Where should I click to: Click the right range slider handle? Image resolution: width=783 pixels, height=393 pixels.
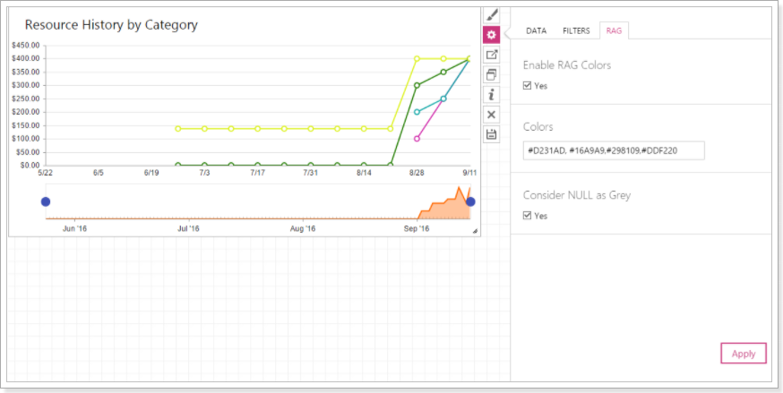click(x=470, y=201)
